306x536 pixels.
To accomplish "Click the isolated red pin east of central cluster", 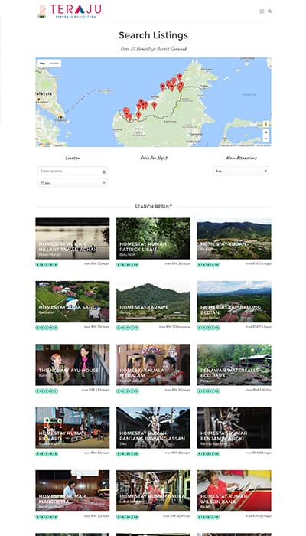I will pyautogui.click(x=154, y=106).
